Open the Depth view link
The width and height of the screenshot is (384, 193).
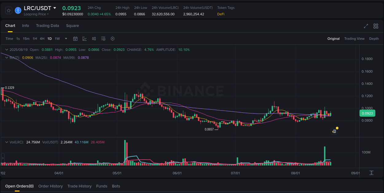[x=374, y=39]
